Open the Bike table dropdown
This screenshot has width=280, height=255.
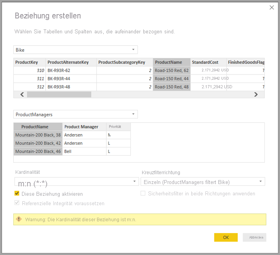[75, 50]
